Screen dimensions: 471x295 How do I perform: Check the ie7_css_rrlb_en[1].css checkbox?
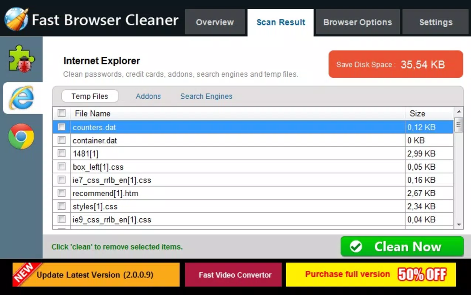tap(62, 180)
